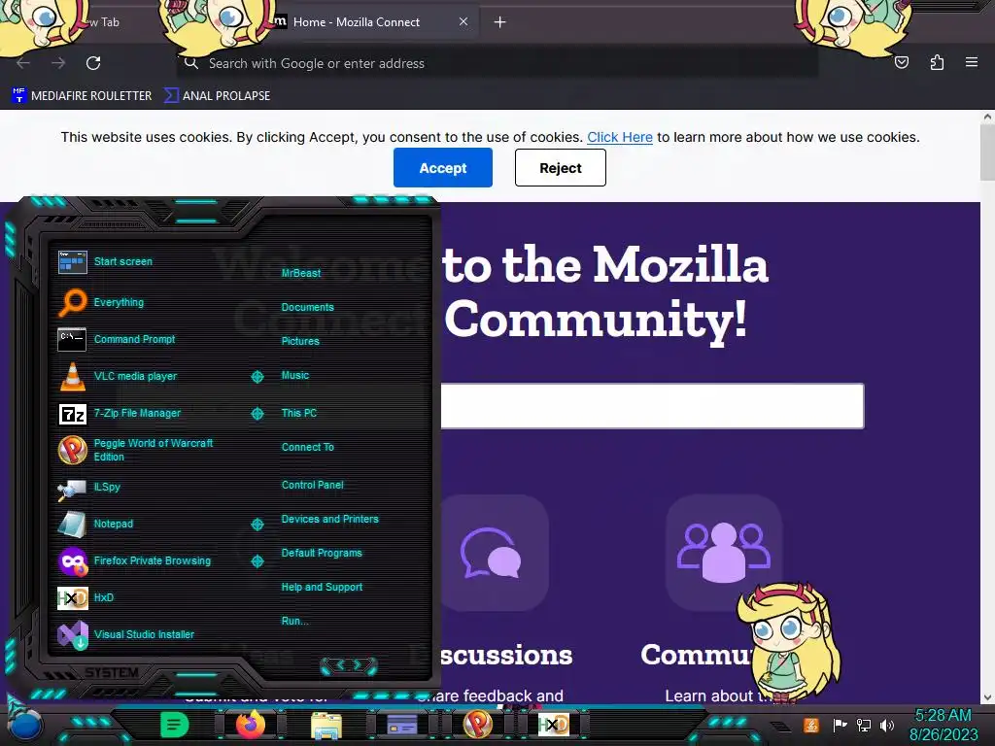Select Run... in start menu

(294, 621)
